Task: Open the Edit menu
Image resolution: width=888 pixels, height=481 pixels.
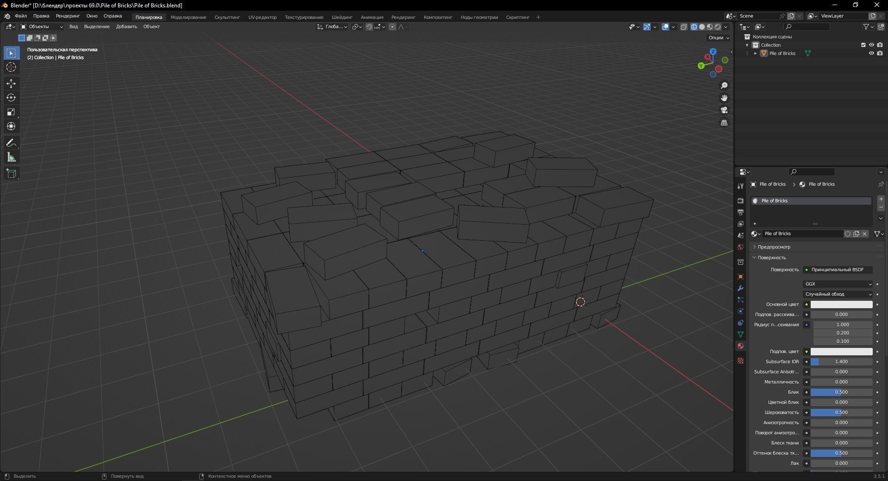Action: pos(41,16)
